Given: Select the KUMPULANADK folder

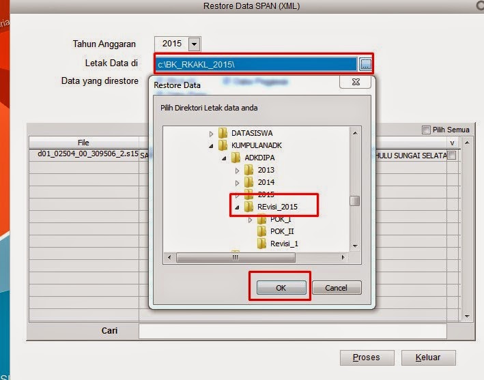Looking at the screenshot, I should [257, 145].
